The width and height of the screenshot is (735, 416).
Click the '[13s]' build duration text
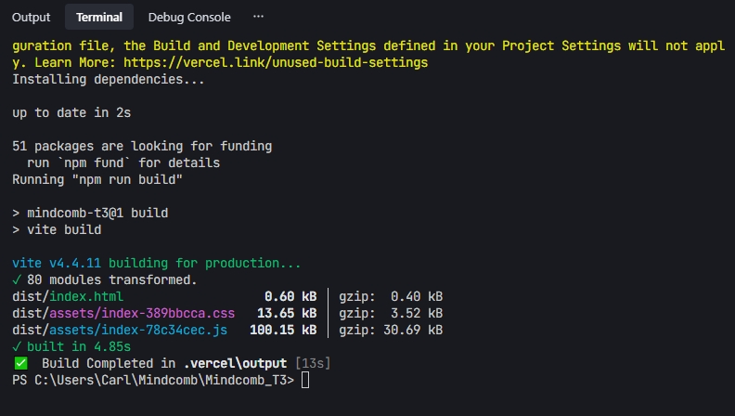click(313, 363)
